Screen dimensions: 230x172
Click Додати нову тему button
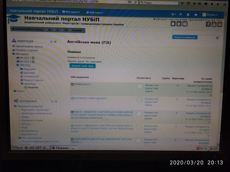click(x=82, y=66)
